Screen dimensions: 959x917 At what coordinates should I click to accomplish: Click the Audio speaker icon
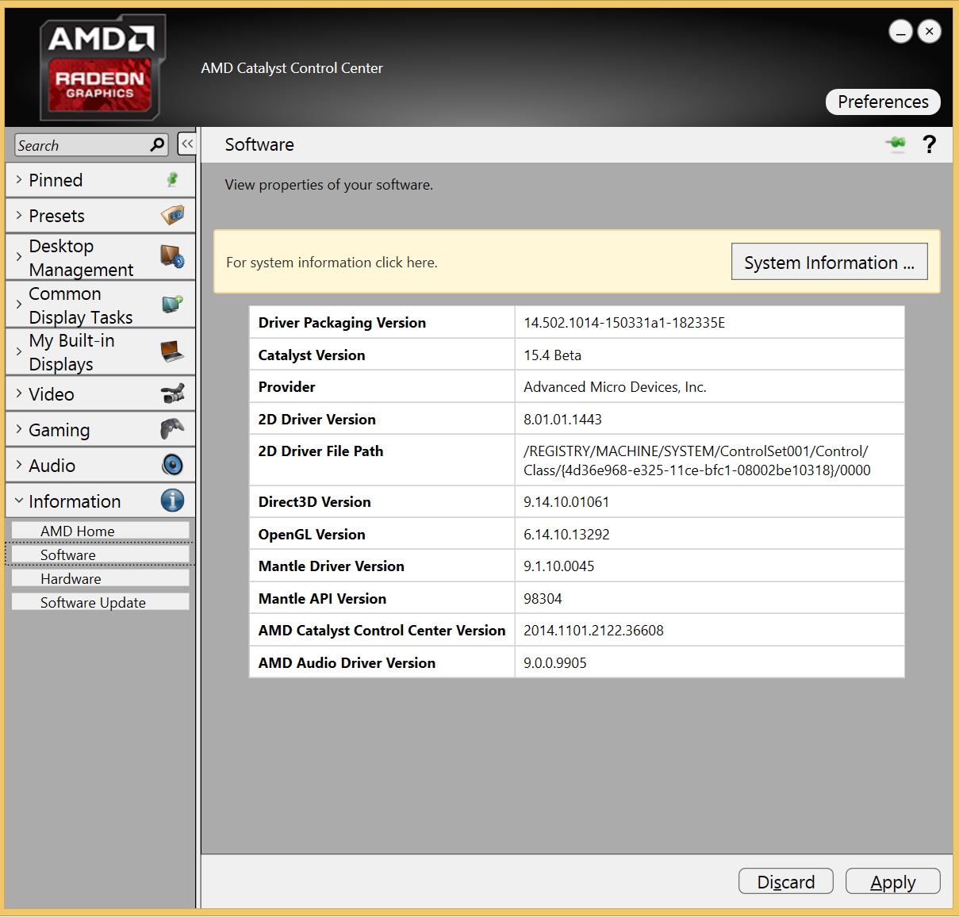click(x=172, y=465)
